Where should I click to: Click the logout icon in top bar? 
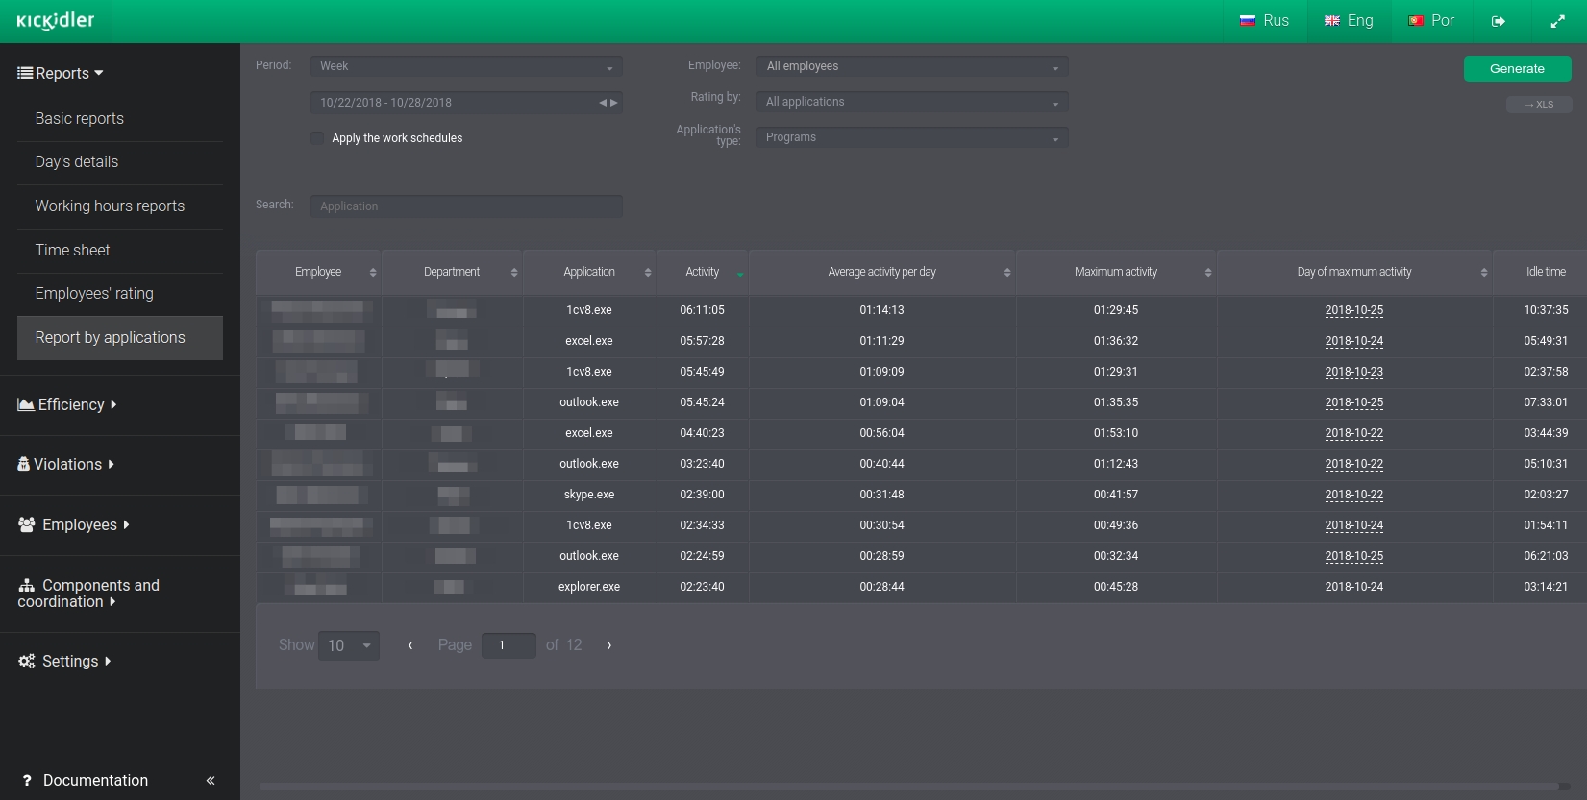coord(1498,21)
